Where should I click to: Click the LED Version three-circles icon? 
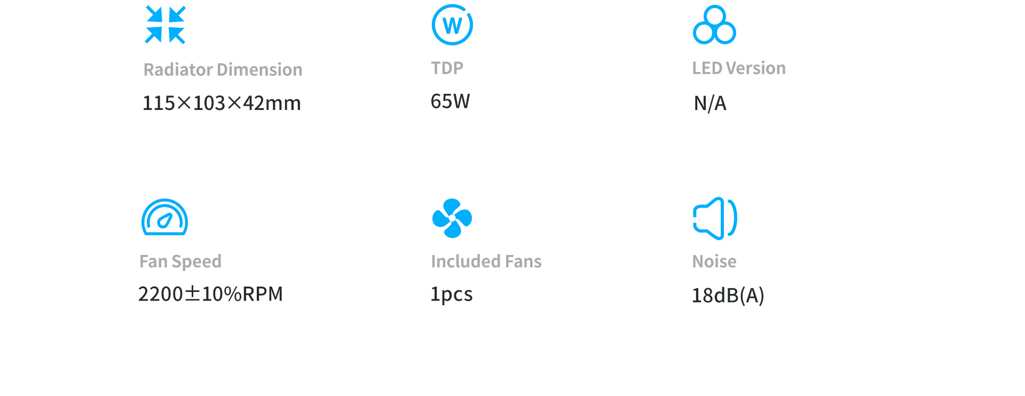(x=714, y=25)
